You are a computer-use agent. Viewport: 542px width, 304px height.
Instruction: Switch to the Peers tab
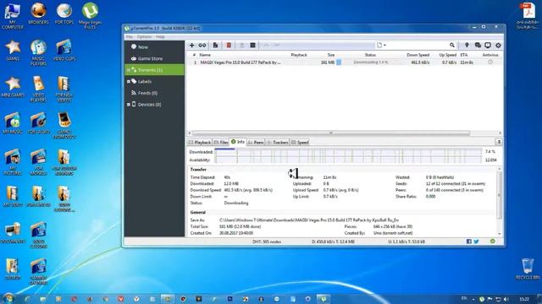point(256,143)
